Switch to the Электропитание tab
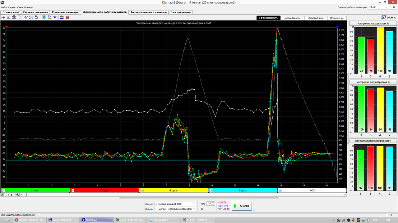 (181, 12)
